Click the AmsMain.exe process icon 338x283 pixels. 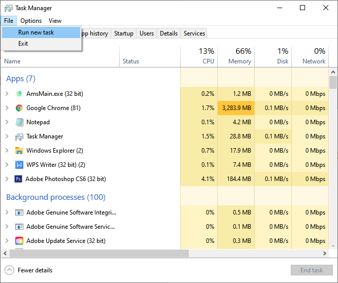[x=19, y=94]
